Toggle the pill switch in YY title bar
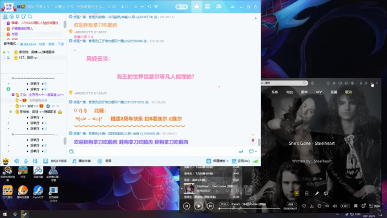The height and width of the screenshot is (218, 387). tap(181, 7)
